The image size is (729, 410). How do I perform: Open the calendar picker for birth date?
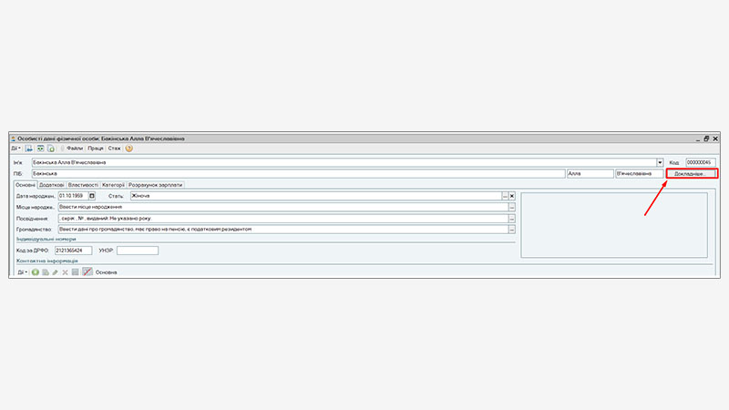click(91, 196)
